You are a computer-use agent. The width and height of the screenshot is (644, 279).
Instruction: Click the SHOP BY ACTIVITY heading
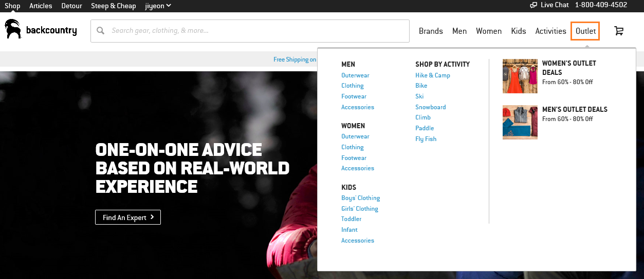[443, 64]
